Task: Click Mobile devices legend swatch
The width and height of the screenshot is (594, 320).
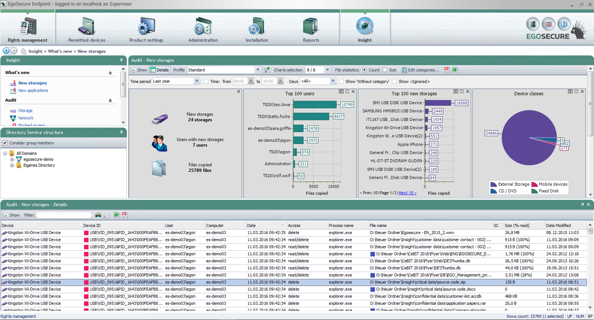Action: pyautogui.click(x=534, y=184)
